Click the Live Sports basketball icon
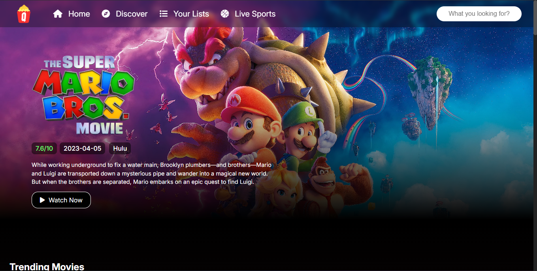The width and height of the screenshot is (537, 271). [x=225, y=14]
